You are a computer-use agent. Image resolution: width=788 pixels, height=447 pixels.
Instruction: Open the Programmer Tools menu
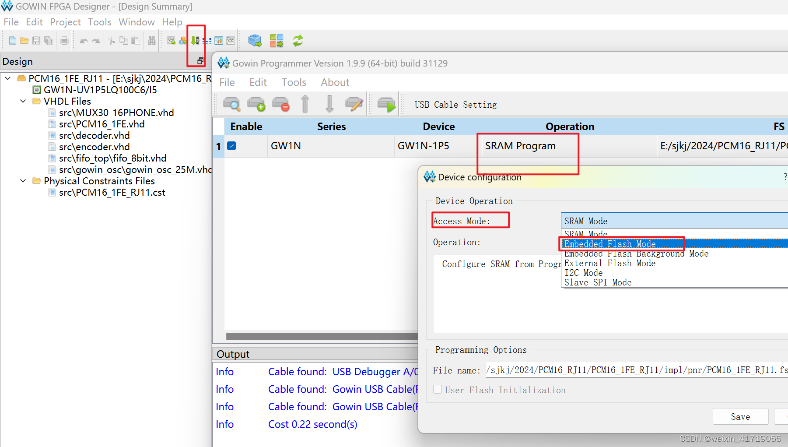tap(294, 82)
